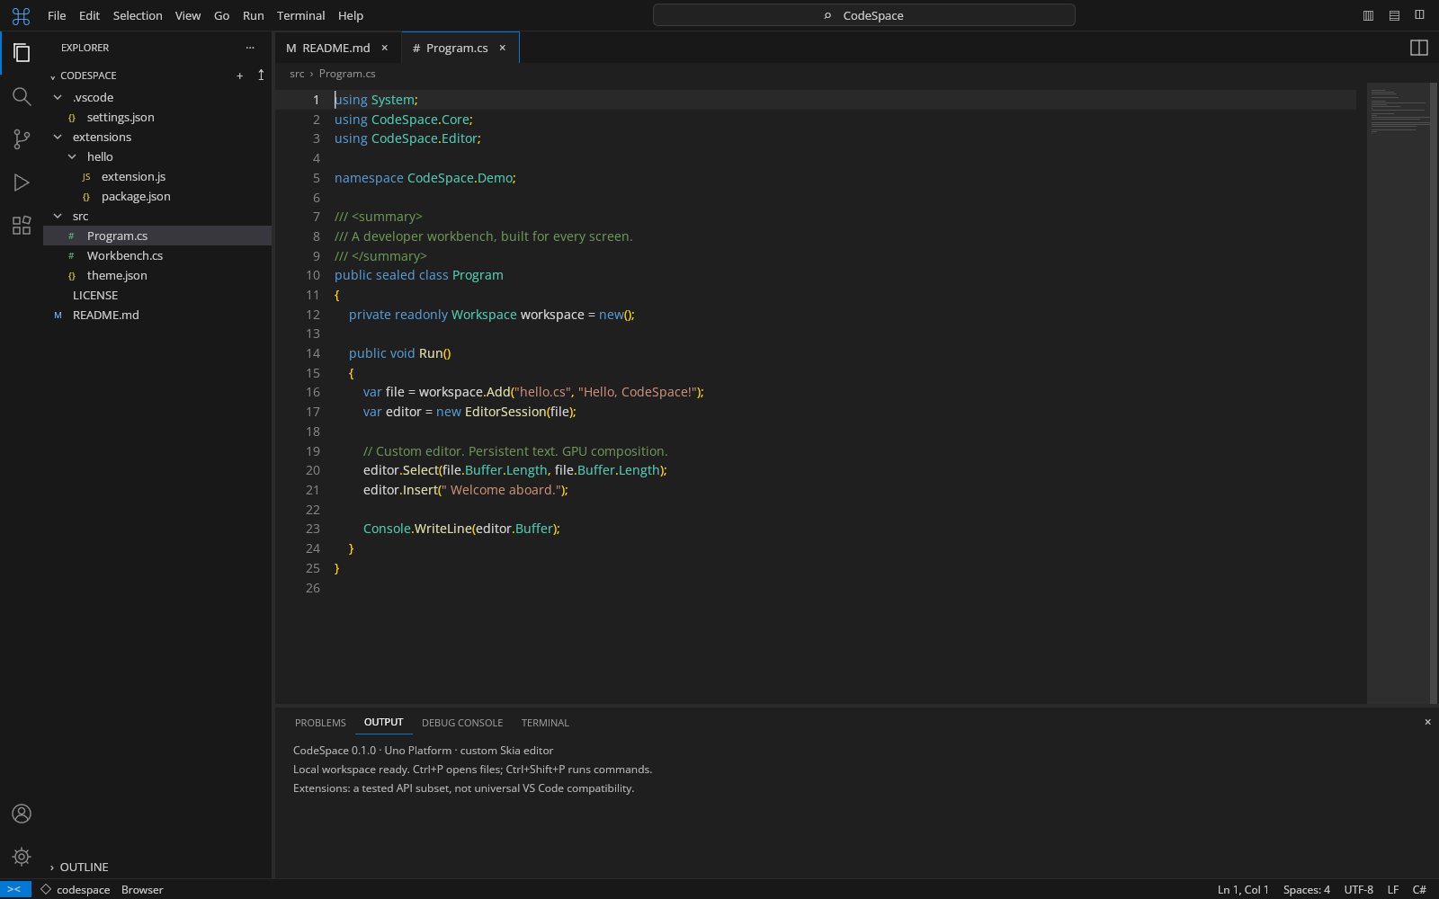Open the LICENSE file
The height and width of the screenshot is (899, 1439).
pyautogui.click(x=157, y=295)
